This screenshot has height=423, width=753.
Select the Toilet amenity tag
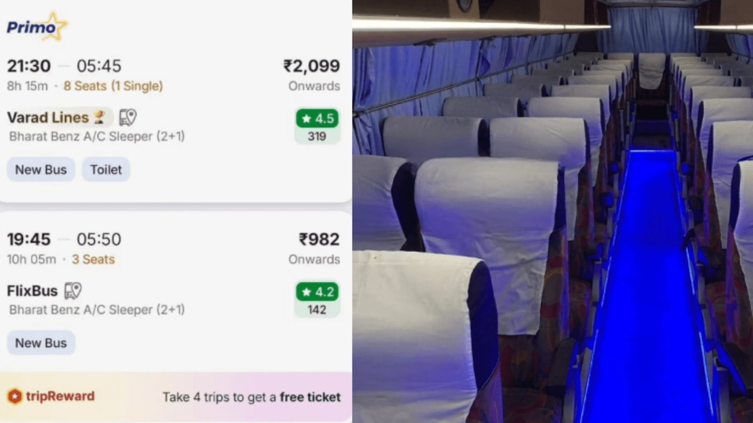coord(106,170)
